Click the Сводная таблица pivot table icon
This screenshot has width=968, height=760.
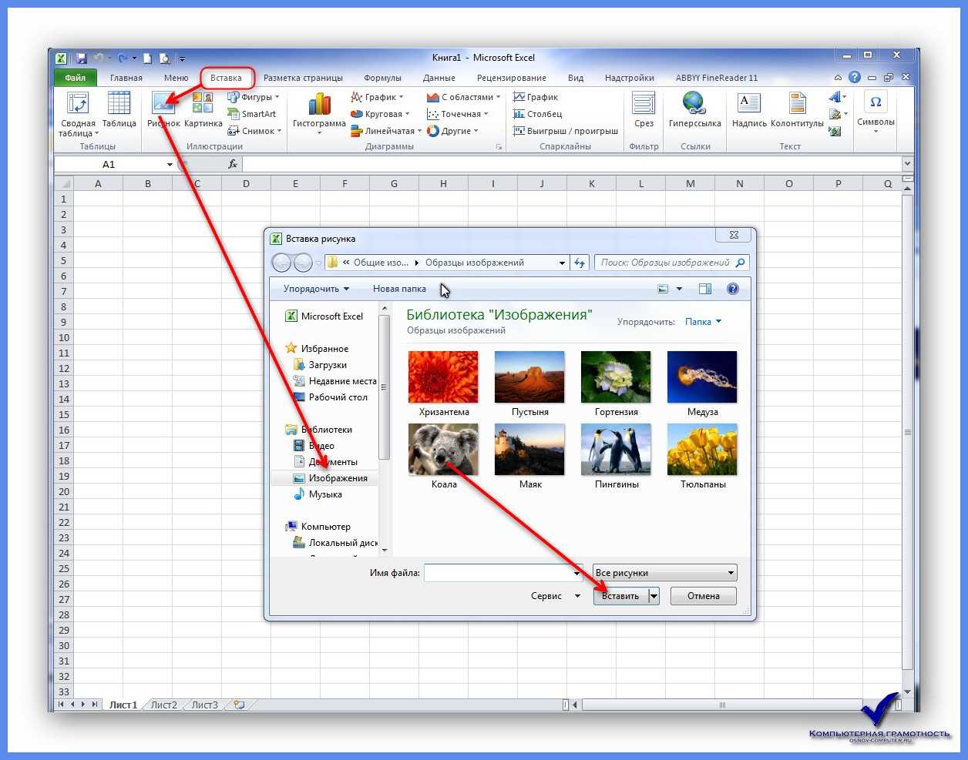(x=78, y=103)
